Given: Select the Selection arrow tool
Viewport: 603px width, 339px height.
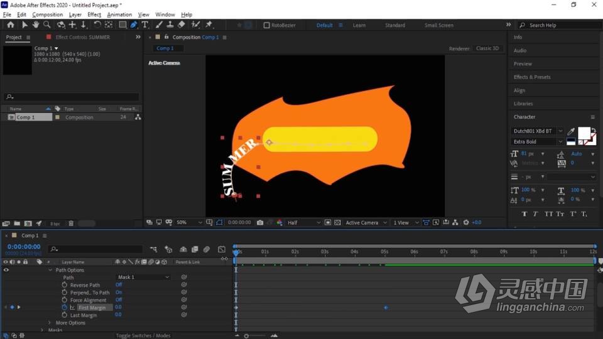Looking at the screenshot, I should [24, 25].
